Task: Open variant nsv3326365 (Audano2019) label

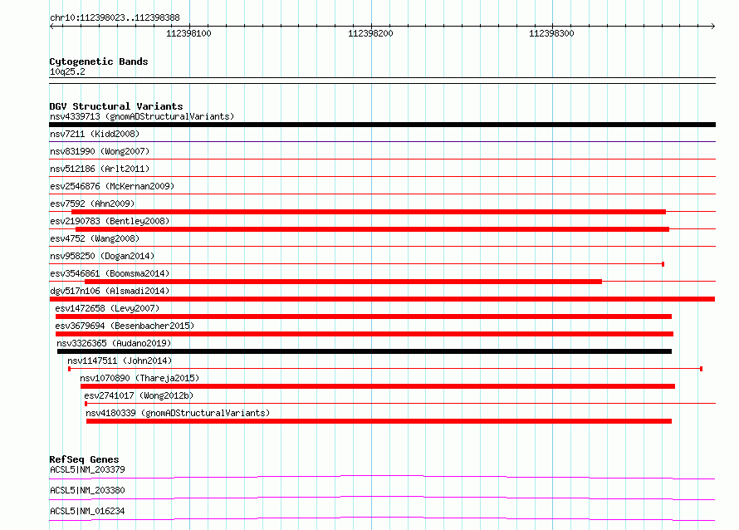Action: click(x=114, y=343)
